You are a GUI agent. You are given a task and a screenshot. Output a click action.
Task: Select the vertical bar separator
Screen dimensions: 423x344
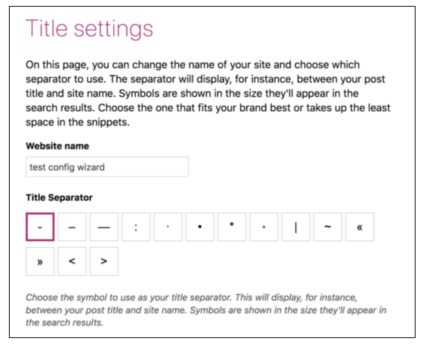pos(296,226)
